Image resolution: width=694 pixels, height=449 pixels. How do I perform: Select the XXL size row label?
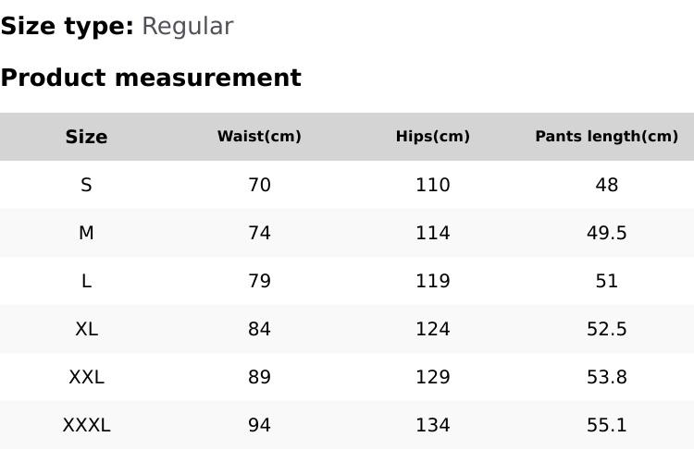tap(86, 377)
